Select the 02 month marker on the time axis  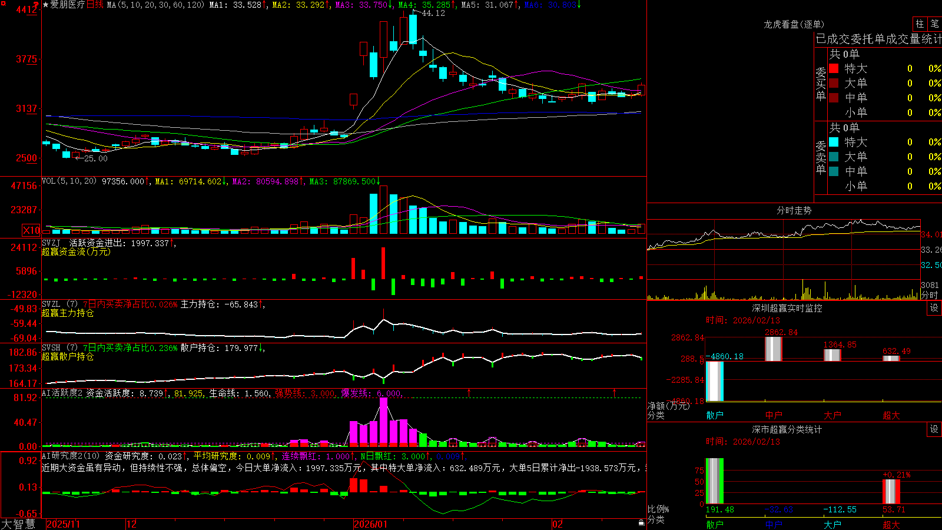[558, 524]
